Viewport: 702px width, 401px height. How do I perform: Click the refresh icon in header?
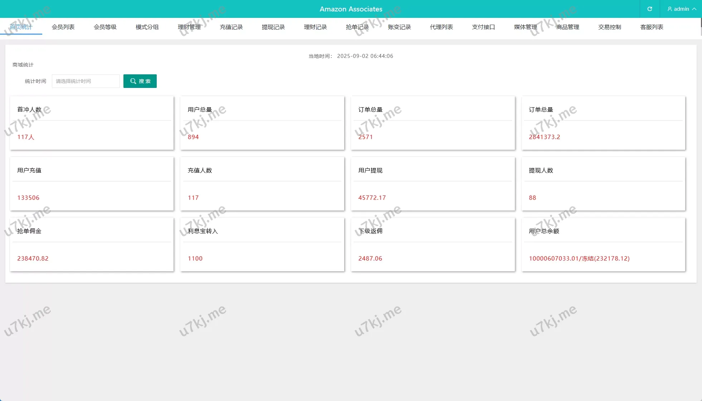tap(649, 9)
